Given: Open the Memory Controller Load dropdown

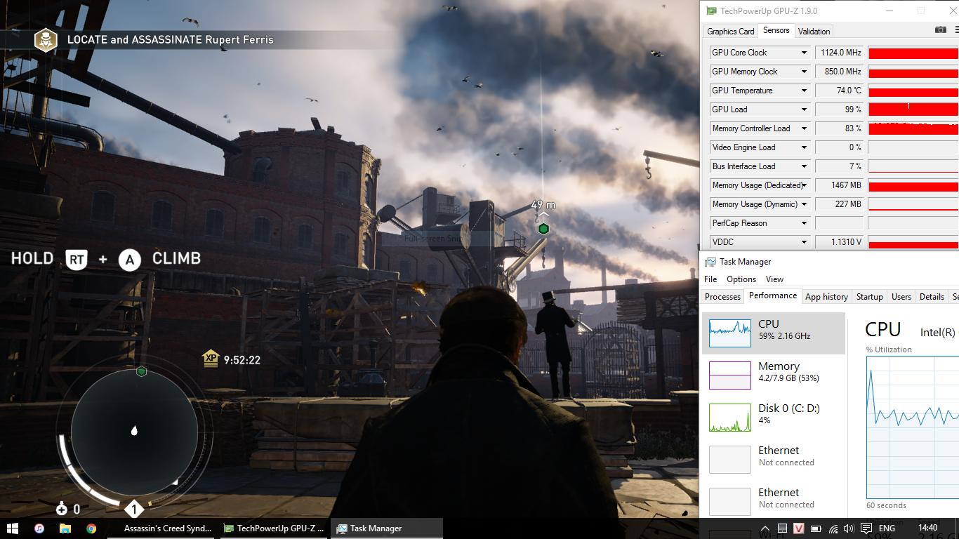Looking at the screenshot, I should click(x=804, y=128).
